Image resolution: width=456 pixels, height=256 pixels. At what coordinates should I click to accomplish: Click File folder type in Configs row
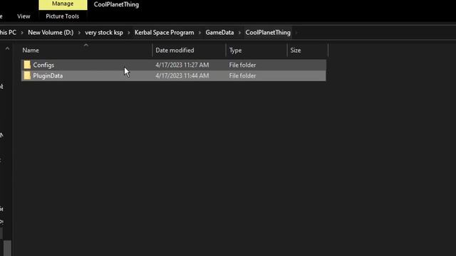(242, 65)
